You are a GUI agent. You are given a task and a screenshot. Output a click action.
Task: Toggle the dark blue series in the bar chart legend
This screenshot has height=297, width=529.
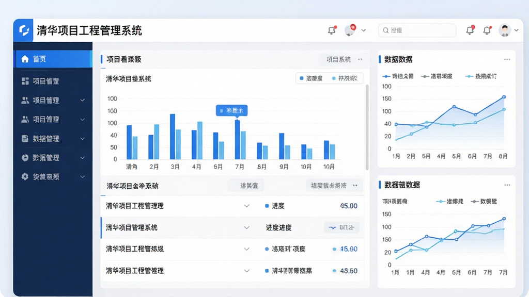[311, 78]
